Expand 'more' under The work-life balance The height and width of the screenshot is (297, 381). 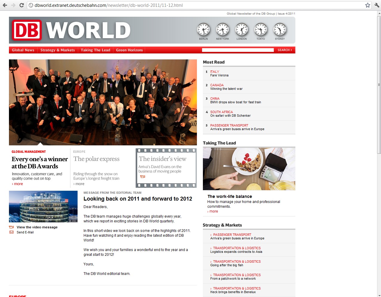[213, 211]
